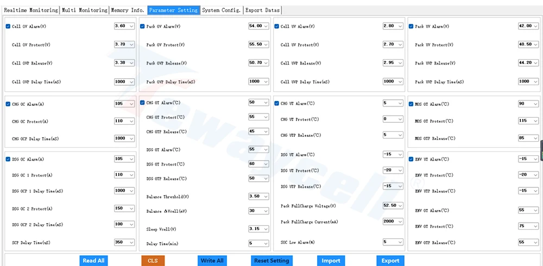Uncheck the ENV UT Alarm checkbox
Screen dimensions: 543x266
(411, 159)
